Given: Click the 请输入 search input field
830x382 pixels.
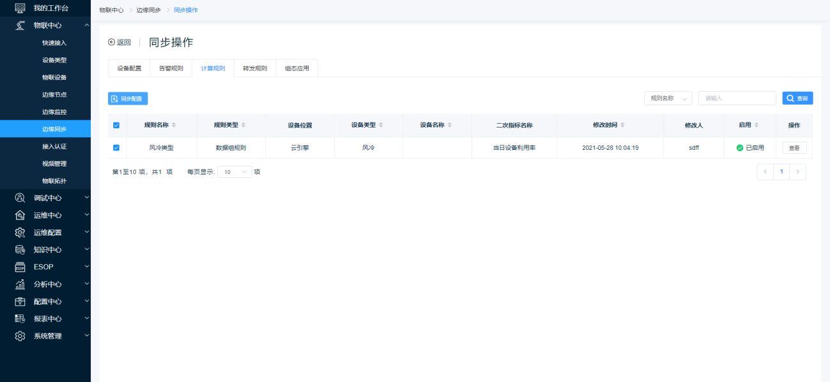Looking at the screenshot, I should [737, 98].
